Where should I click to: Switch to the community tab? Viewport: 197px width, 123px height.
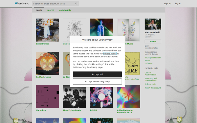[x=65, y=10]
